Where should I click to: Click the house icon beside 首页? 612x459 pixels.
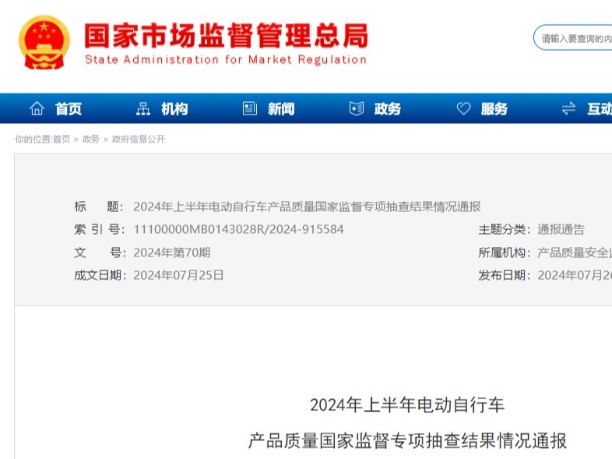(x=37, y=109)
